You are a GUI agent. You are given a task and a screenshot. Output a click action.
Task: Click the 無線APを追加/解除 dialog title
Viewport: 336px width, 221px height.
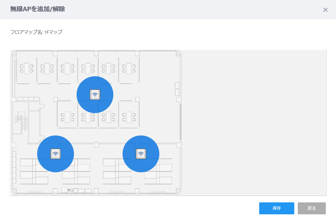pyautogui.click(x=38, y=9)
